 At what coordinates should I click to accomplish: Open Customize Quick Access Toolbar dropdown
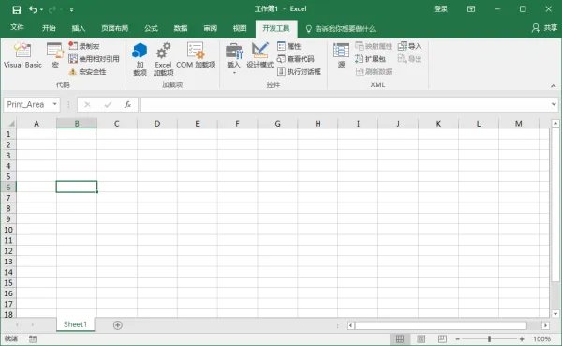click(x=72, y=10)
